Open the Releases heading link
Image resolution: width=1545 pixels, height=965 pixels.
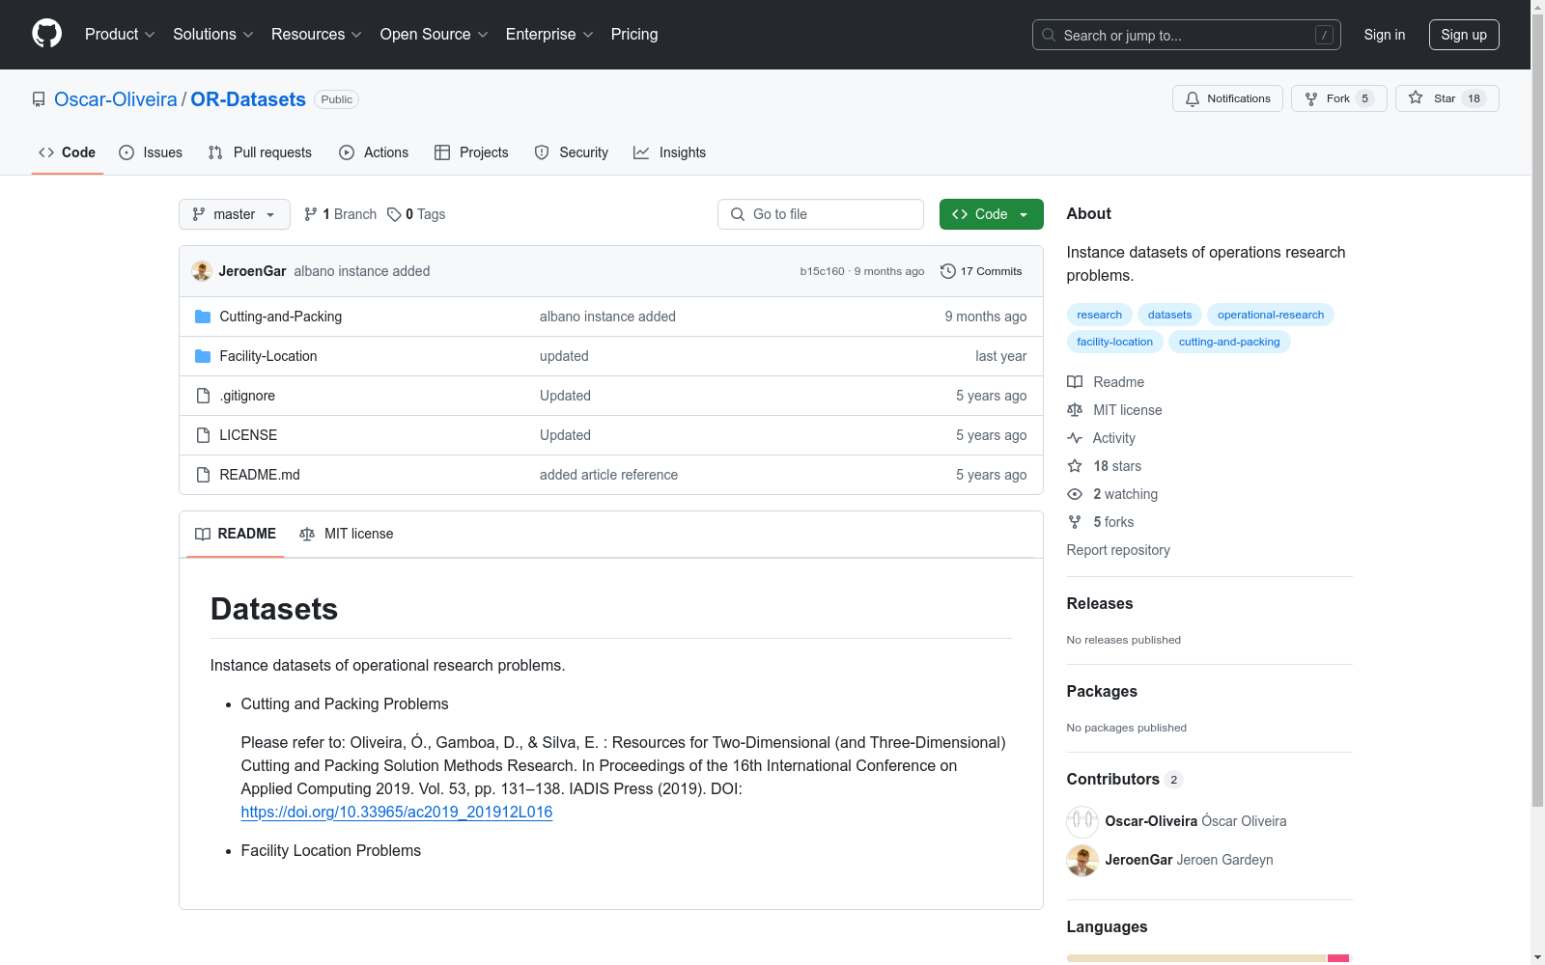(1100, 603)
